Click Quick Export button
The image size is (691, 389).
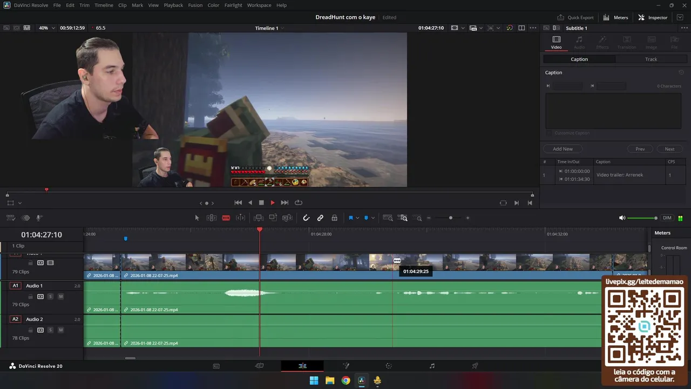pos(575,17)
